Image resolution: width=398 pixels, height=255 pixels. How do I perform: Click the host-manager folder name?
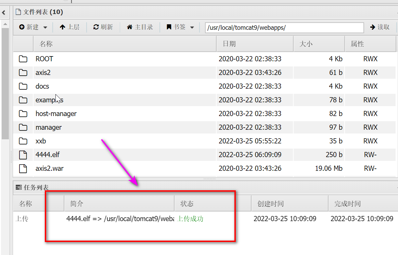[x=56, y=114]
